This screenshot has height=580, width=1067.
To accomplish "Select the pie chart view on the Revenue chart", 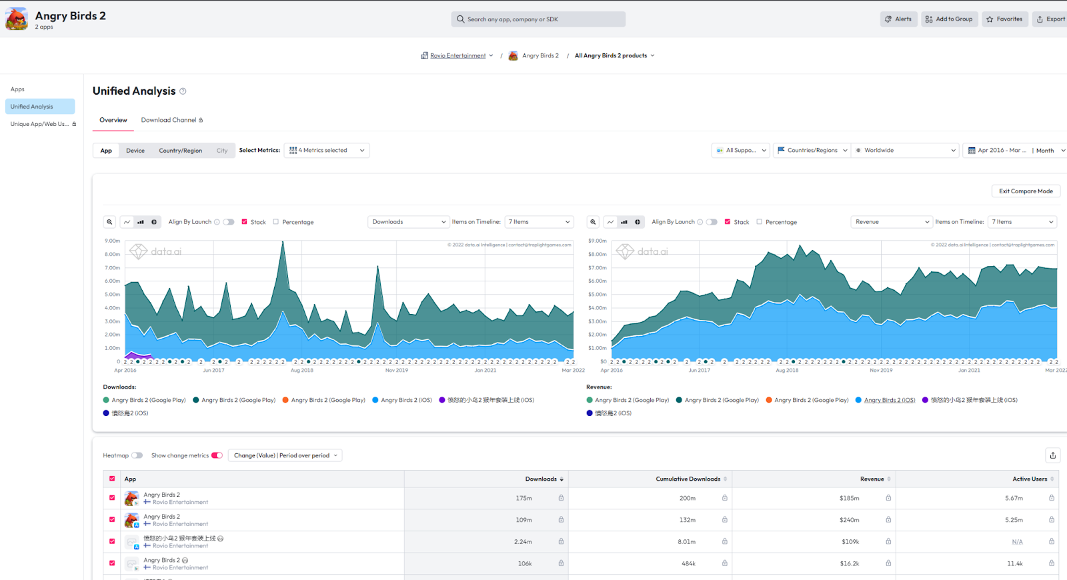I will pyautogui.click(x=638, y=222).
